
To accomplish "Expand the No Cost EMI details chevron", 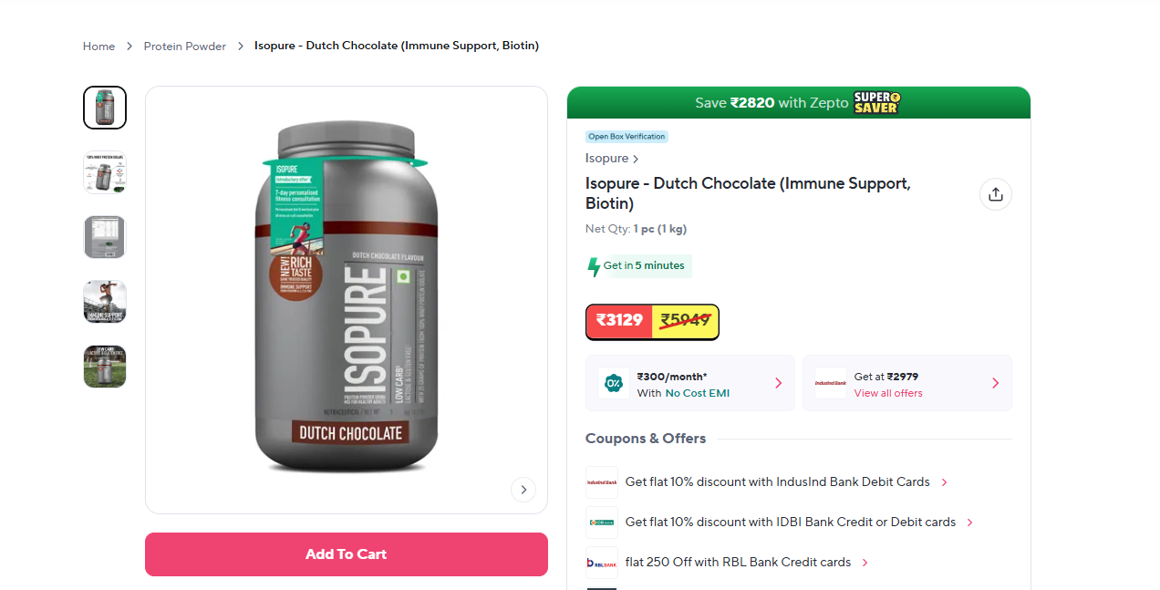I will pyautogui.click(x=778, y=383).
